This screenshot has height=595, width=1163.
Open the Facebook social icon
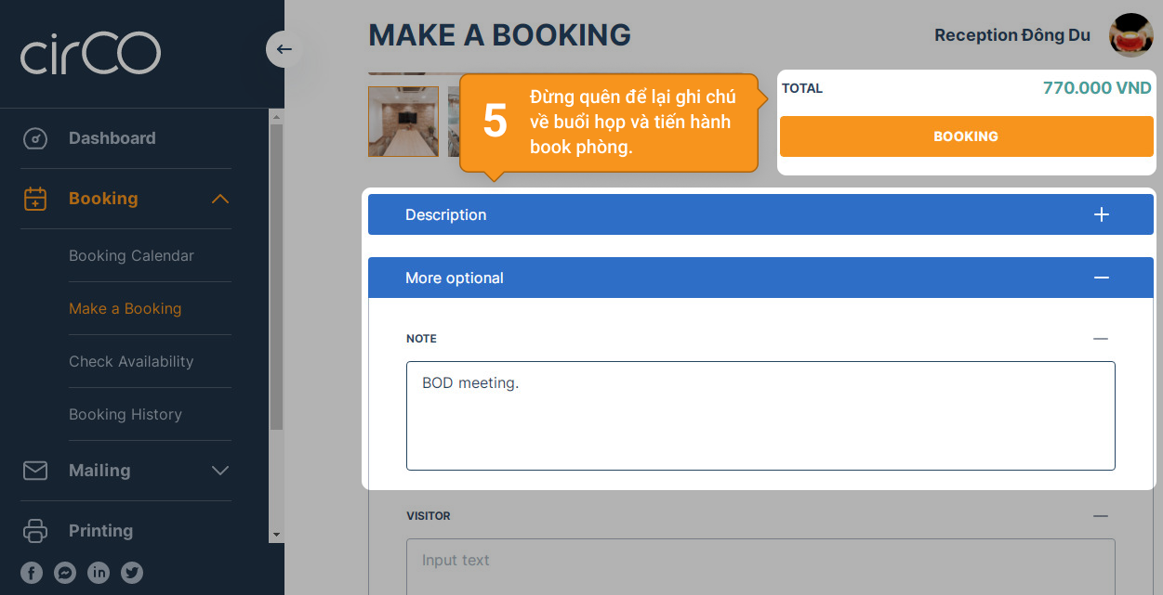[x=32, y=573]
